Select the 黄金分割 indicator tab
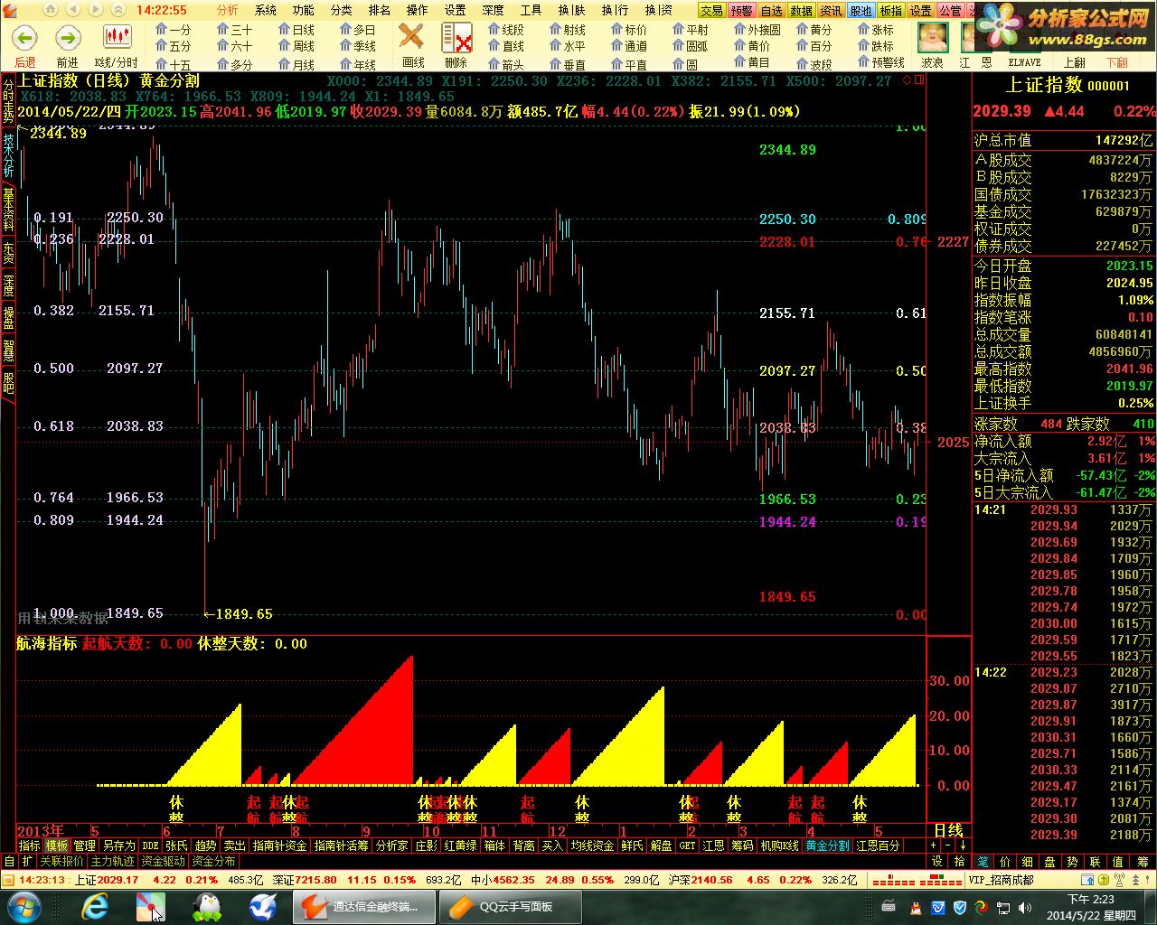The height and width of the screenshot is (925, 1157). click(827, 846)
